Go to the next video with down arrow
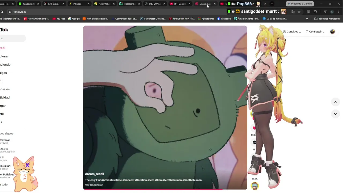 point(335,114)
